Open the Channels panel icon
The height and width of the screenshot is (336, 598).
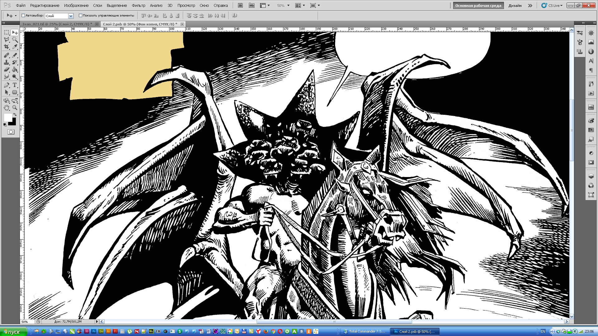[x=591, y=185]
